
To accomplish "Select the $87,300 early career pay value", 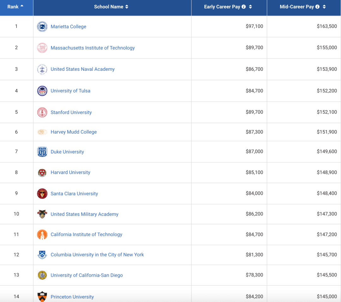I will point(254,132).
